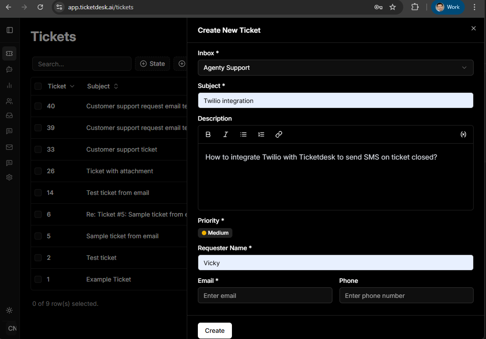Insert numbered list in description

pyautogui.click(x=261, y=134)
